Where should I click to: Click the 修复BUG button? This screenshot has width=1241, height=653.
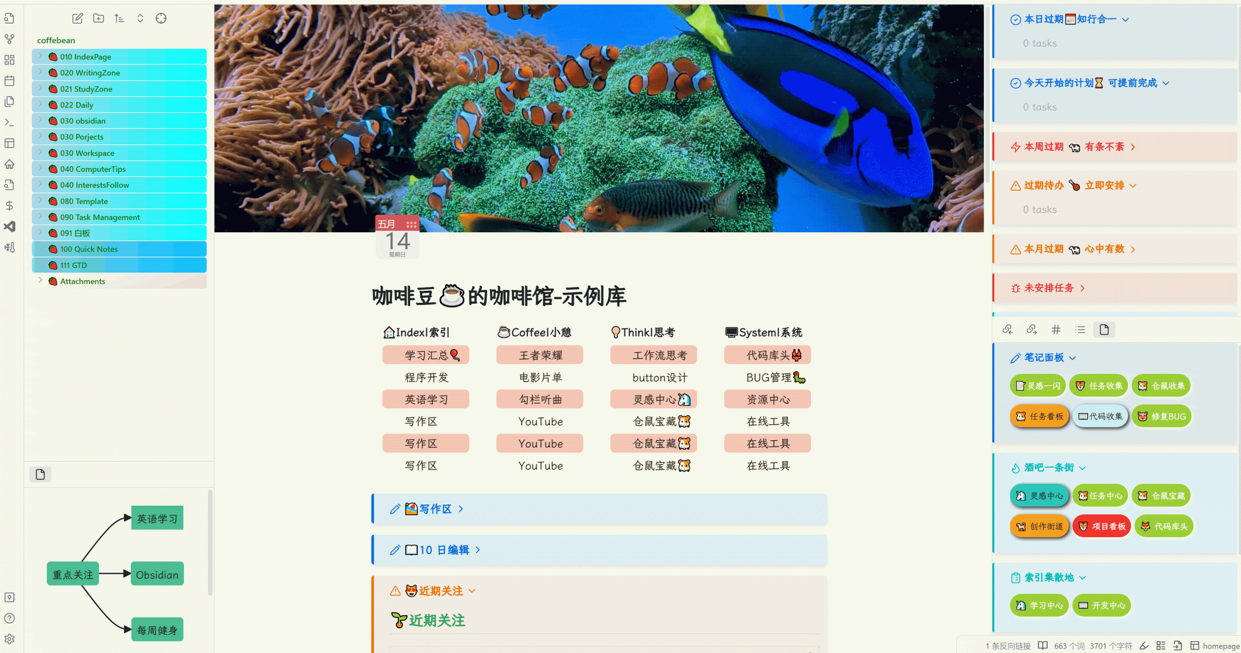(x=1161, y=416)
